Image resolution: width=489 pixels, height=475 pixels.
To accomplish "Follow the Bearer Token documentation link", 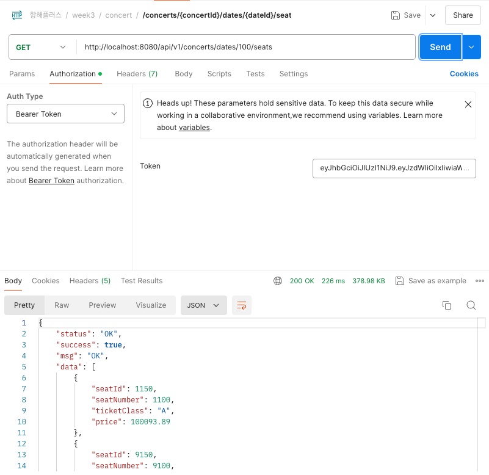I will (51, 181).
